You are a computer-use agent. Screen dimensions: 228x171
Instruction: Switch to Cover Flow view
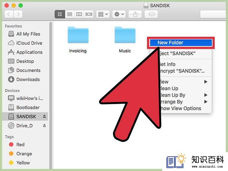(89, 14)
